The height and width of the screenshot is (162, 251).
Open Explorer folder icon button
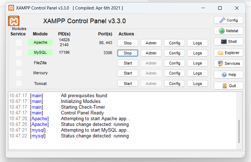click(229, 53)
